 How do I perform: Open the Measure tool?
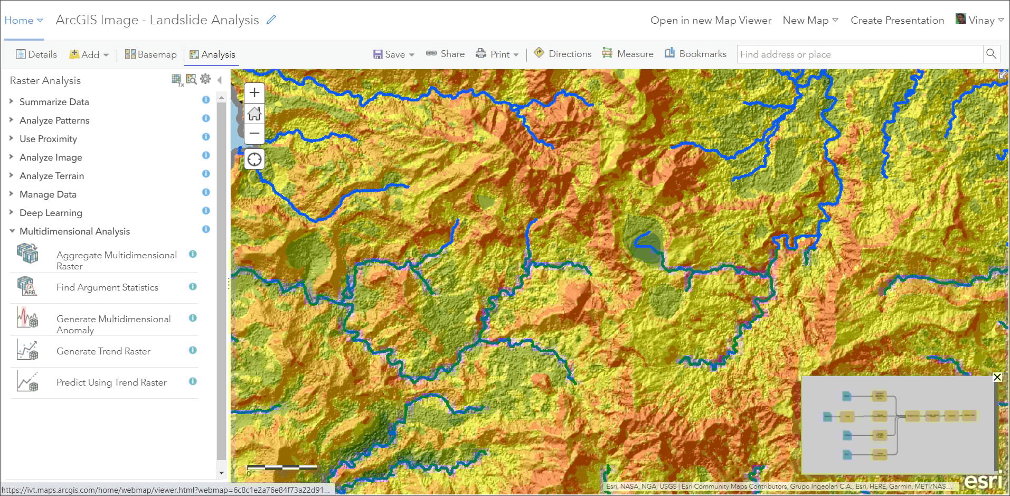(628, 53)
